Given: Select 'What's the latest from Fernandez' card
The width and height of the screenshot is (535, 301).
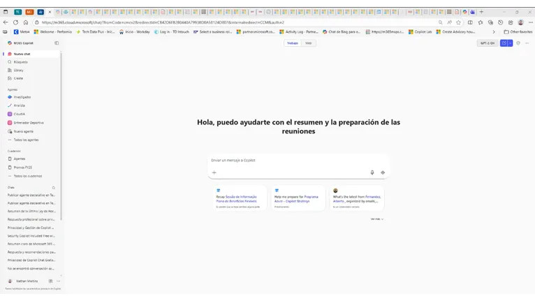Looking at the screenshot, I should (x=357, y=198).
